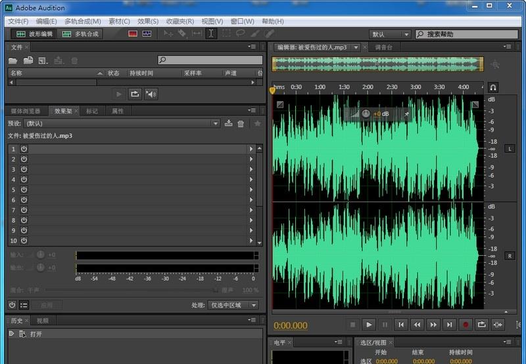Open the effect menu arrow for slot 2
Viewport: 526px width, 364px height.
tap(251, 159)
